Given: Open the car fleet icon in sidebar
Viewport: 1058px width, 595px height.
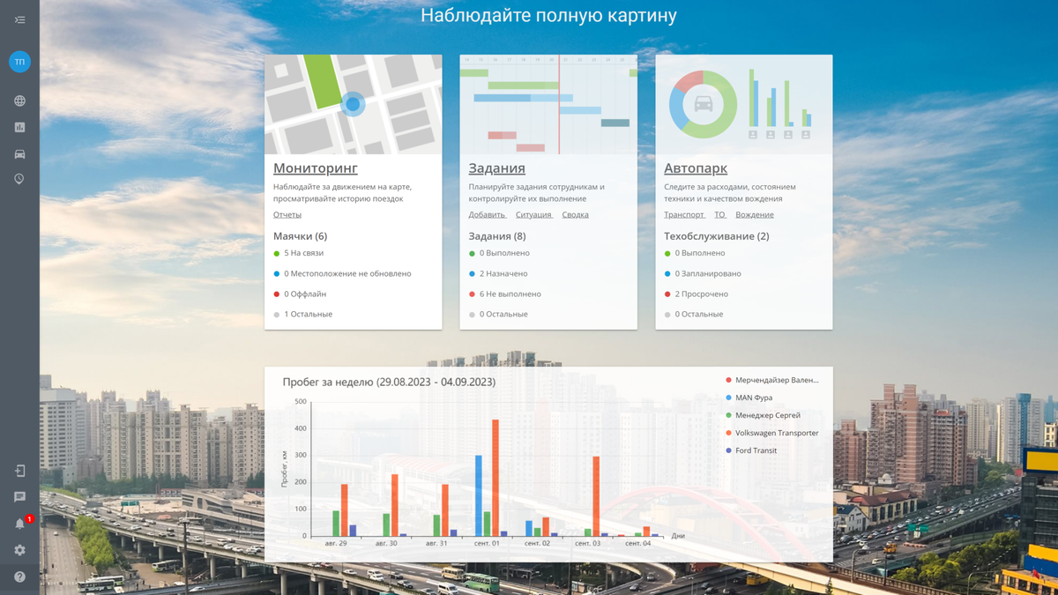Looking at the screenshot, I should pos(19,154).
